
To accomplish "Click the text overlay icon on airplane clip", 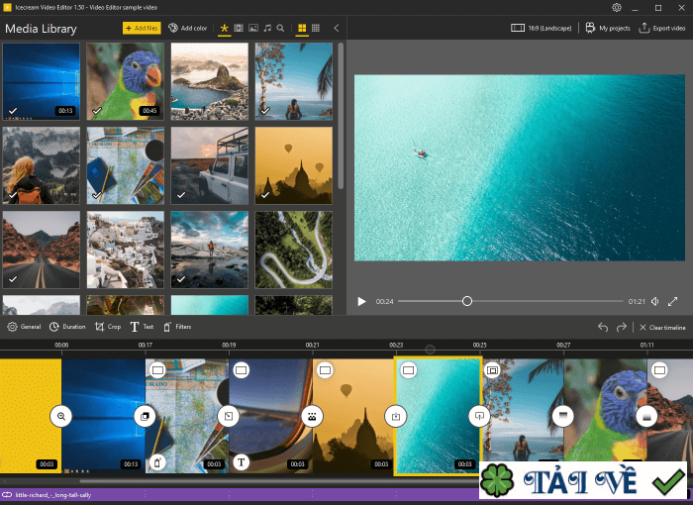I will [241, 462].
